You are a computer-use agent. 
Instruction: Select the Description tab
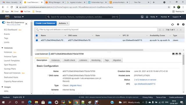(42, 60)
